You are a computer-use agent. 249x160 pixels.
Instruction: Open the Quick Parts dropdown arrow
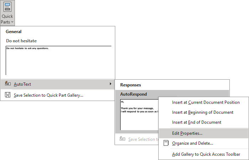pos(12,22)
